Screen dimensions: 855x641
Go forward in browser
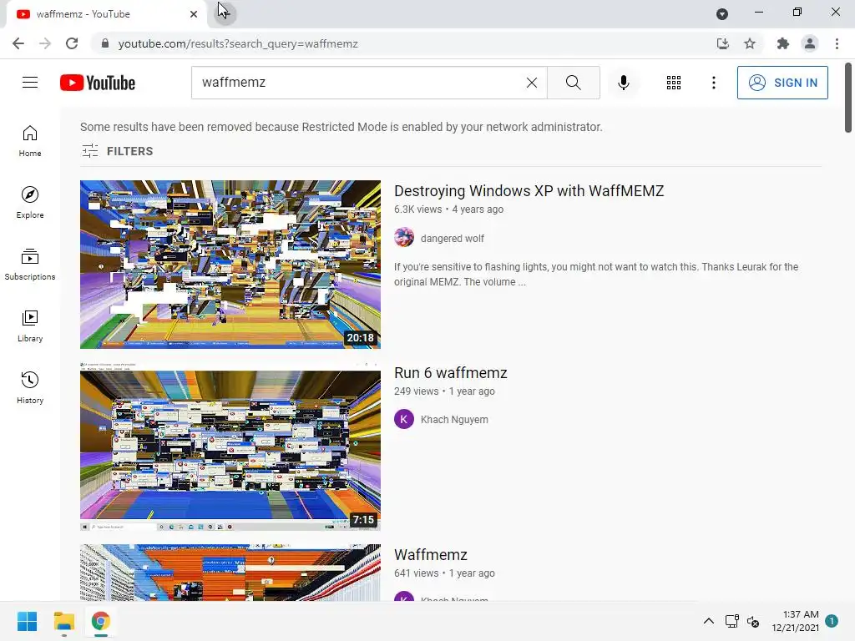[x=45, y=43]
